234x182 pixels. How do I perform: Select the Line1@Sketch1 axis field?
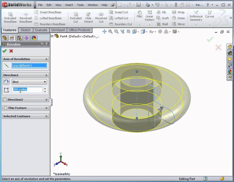coord(29,66)
